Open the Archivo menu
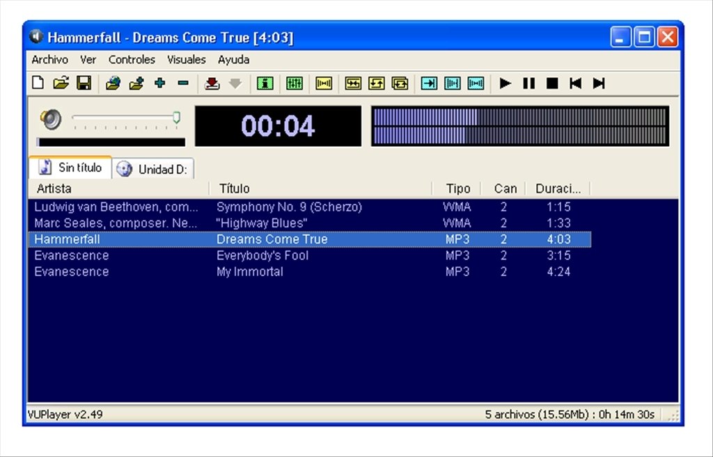The height and width of the screenshot is (457, 713). 49,60
